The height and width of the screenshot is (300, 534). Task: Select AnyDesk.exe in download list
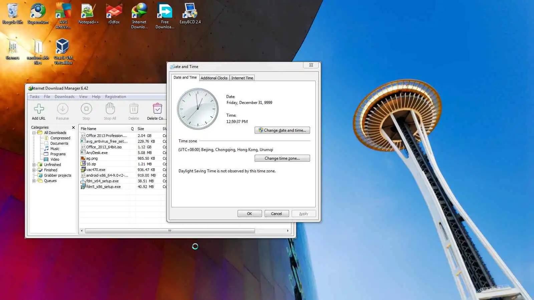(123, 153)
